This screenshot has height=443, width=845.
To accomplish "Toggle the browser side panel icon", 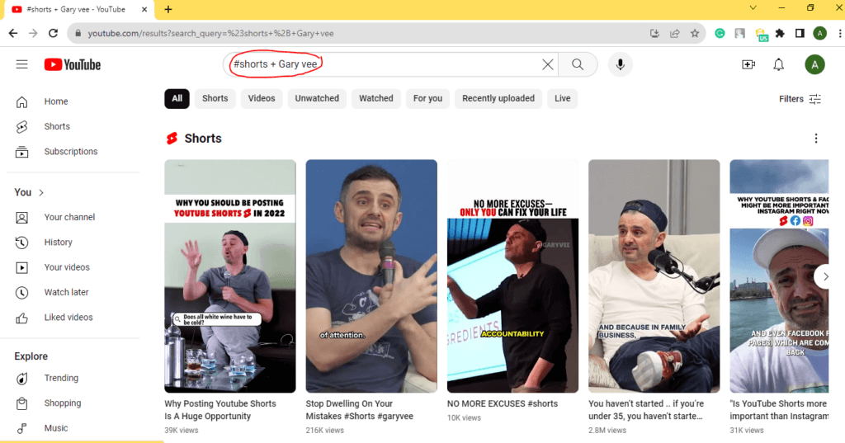I will coord(800,34).
